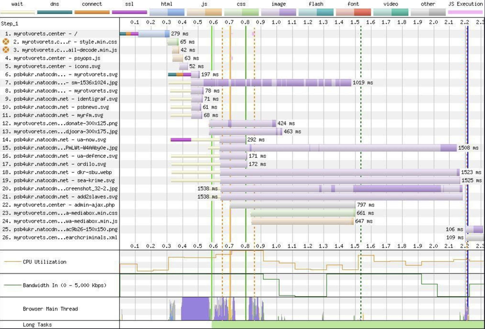Select the JS Execution legend swatch

pos(466,12)
